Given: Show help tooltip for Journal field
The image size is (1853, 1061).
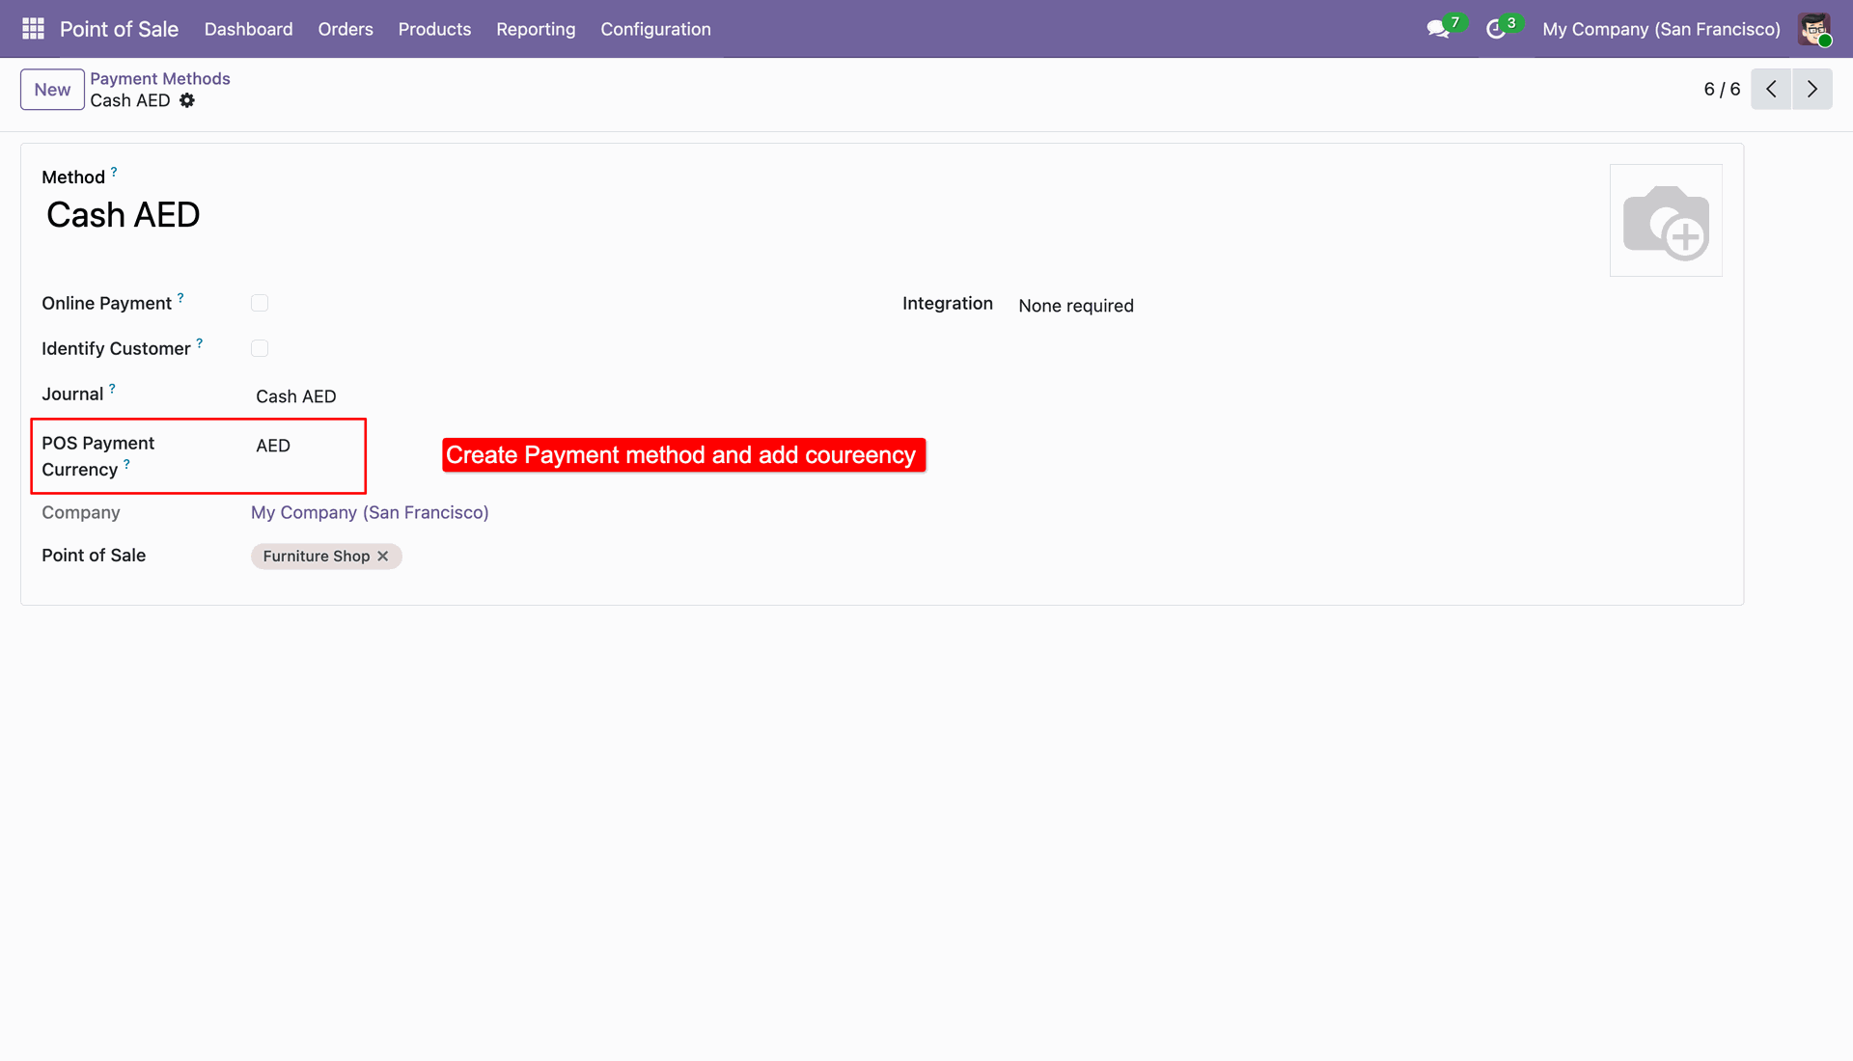Looking at the screenshot, I should coord(112,389).
